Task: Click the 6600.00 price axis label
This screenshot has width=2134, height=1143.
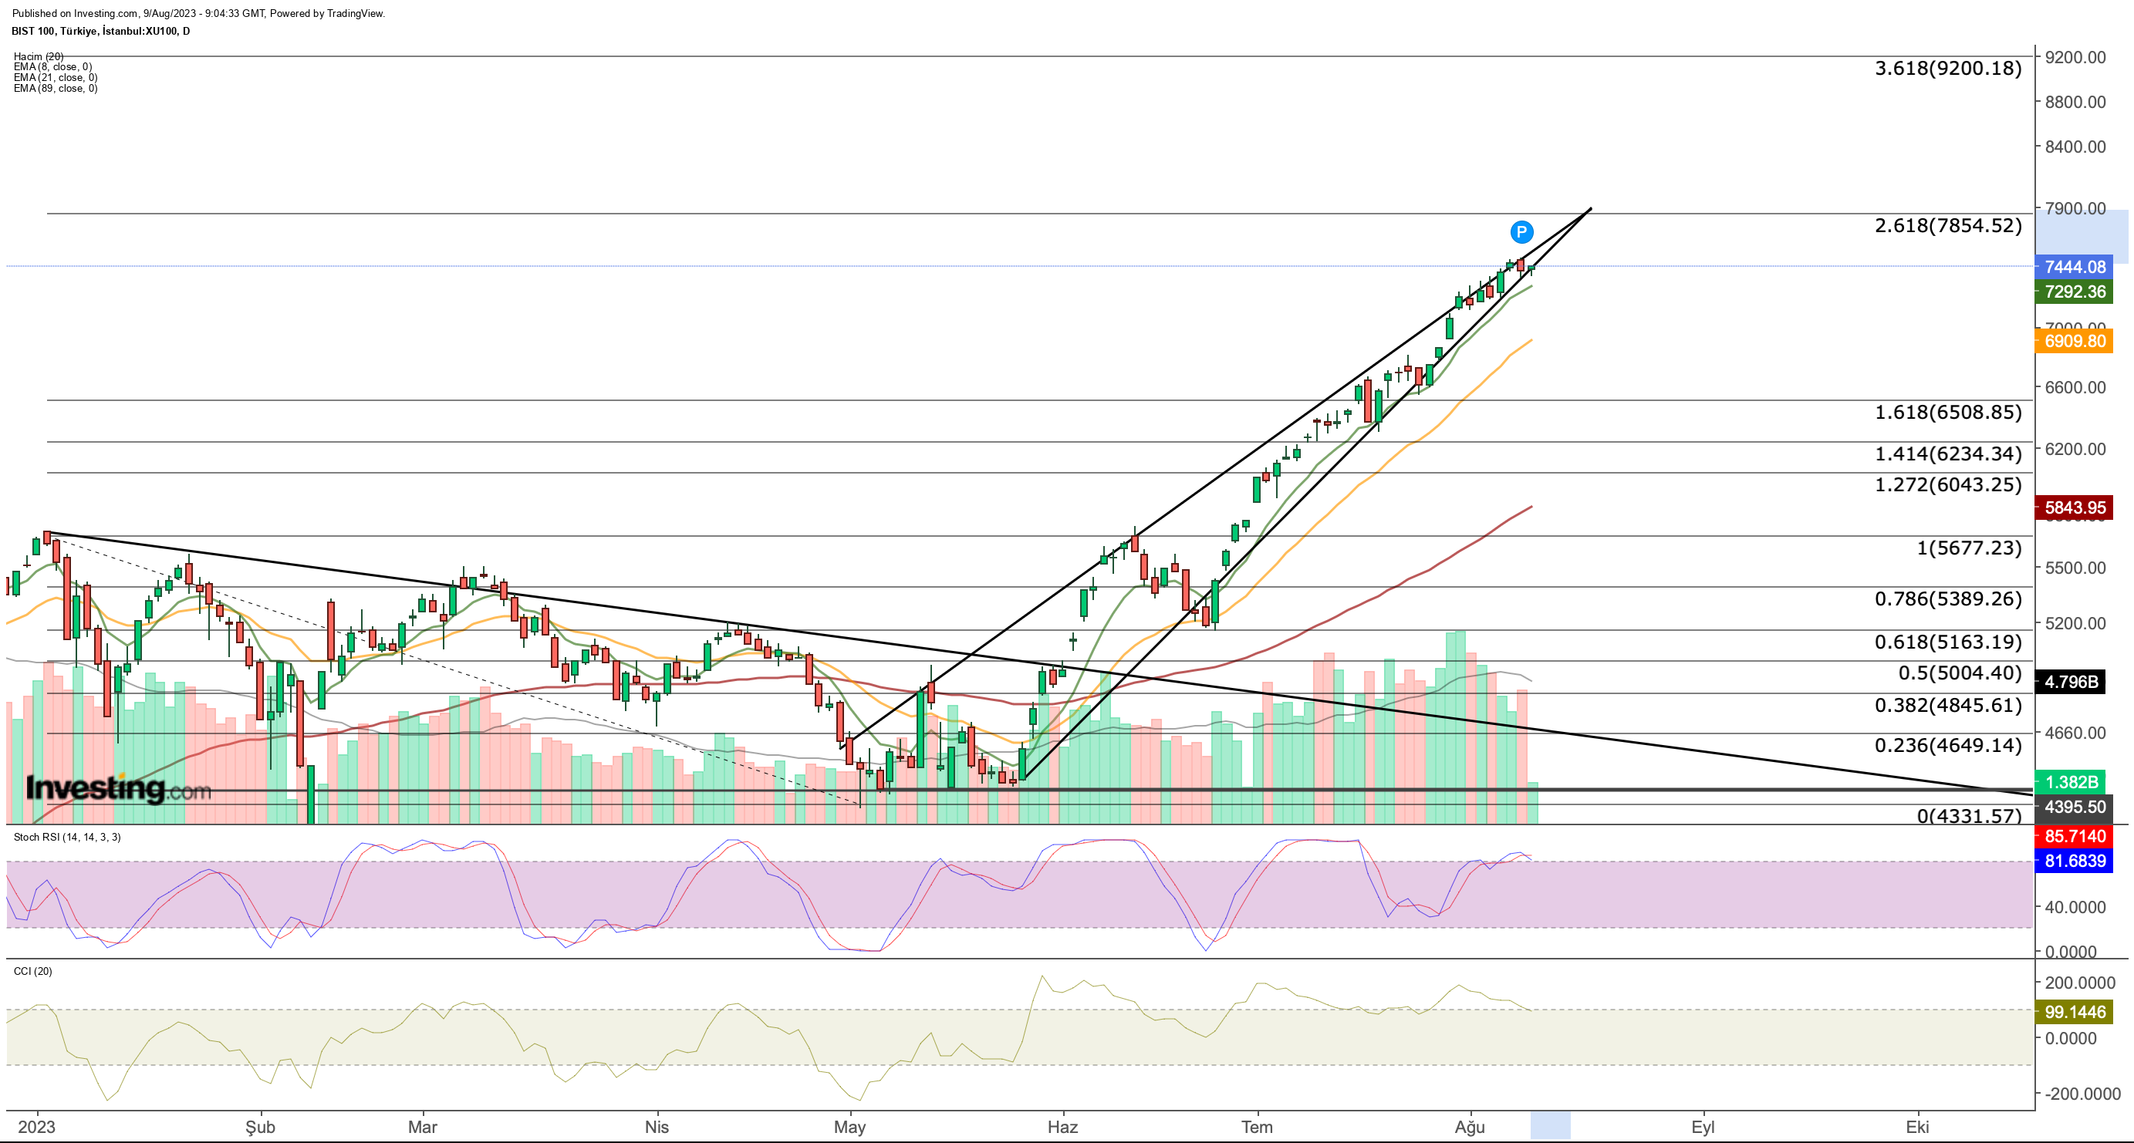Action: 2075,388
